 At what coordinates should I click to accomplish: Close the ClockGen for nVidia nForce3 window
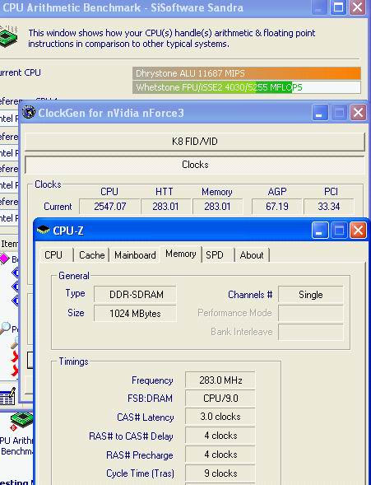point(358,112)
